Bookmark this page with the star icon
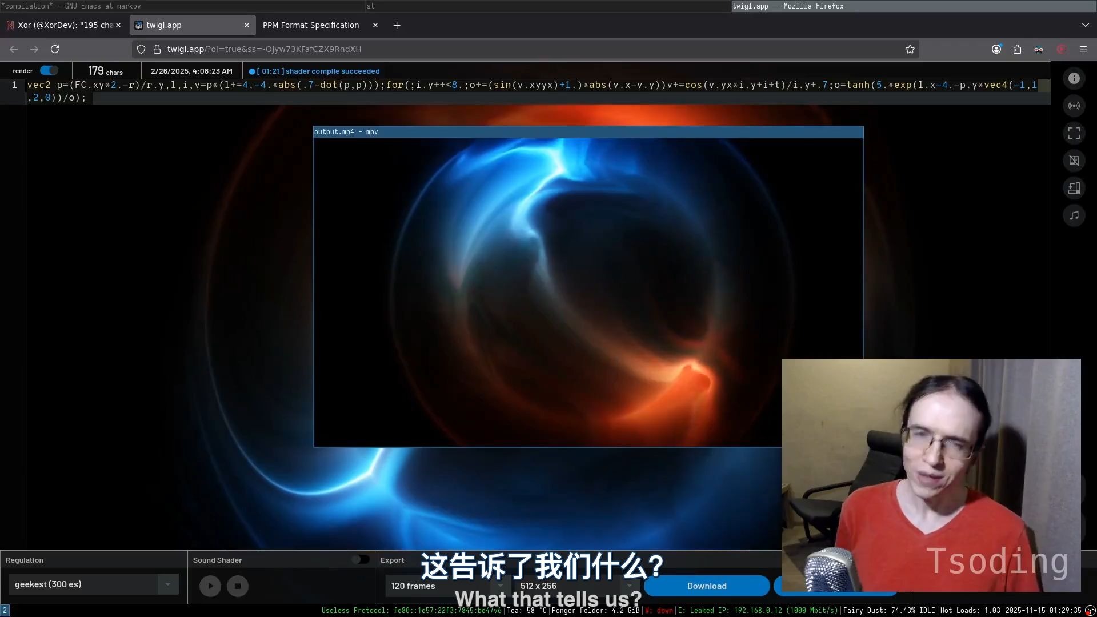Image resolution: width=1097 pixels, height=617 pixels. [910, 49]
